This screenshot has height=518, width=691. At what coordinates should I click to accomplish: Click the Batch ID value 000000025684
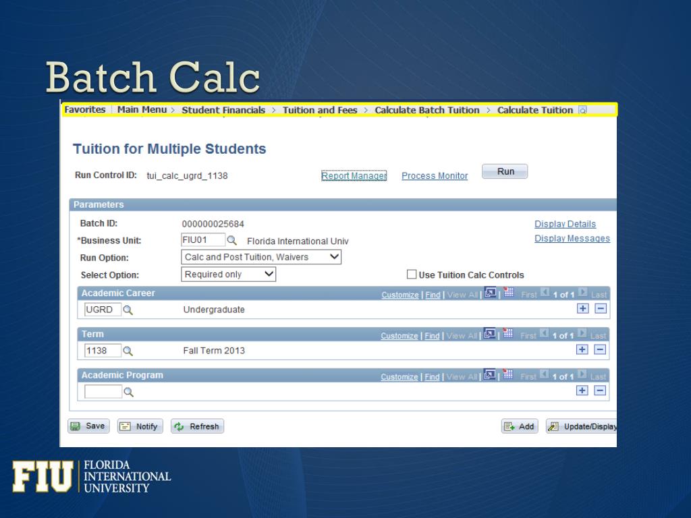(213, 224)
